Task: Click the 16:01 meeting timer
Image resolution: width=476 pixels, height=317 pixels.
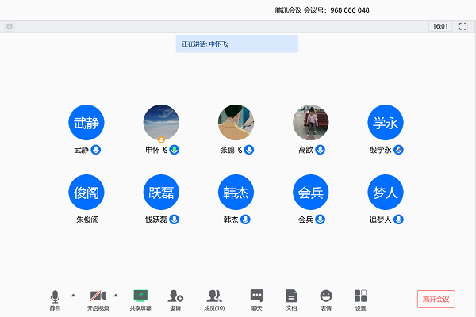Action: pos(440,26)
